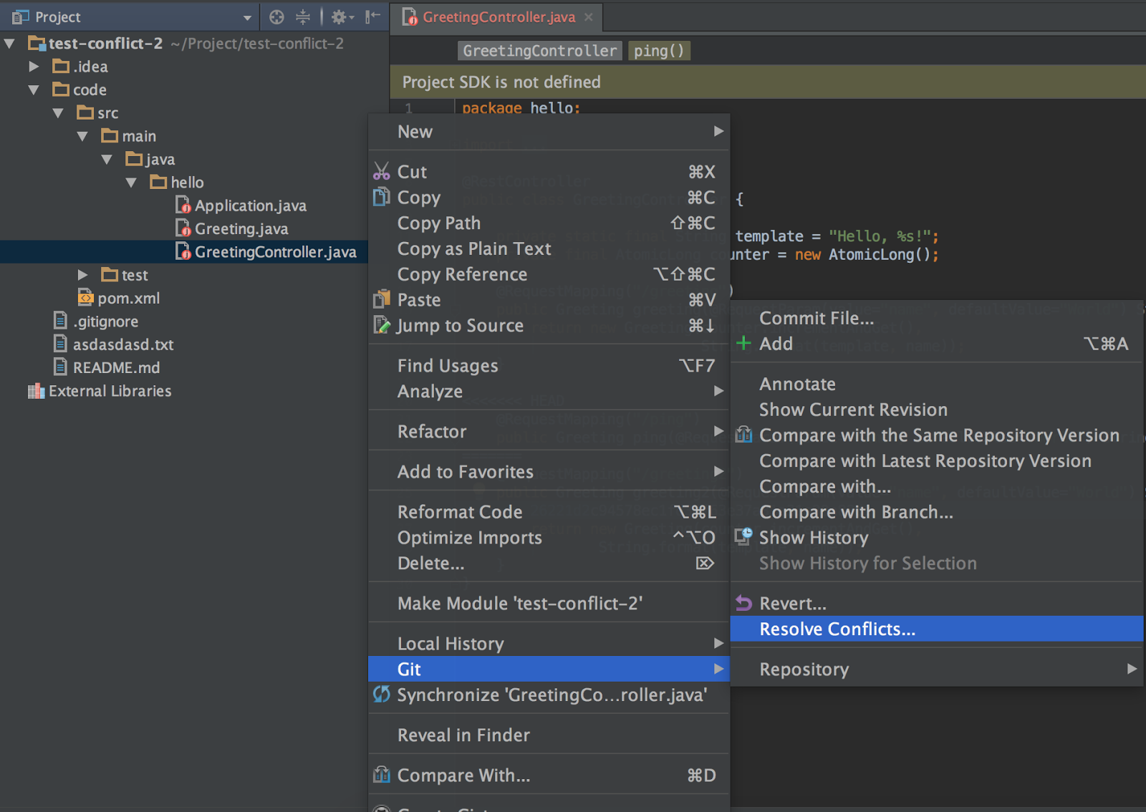Click the Show History clock icon

click(x=743, y=536)
